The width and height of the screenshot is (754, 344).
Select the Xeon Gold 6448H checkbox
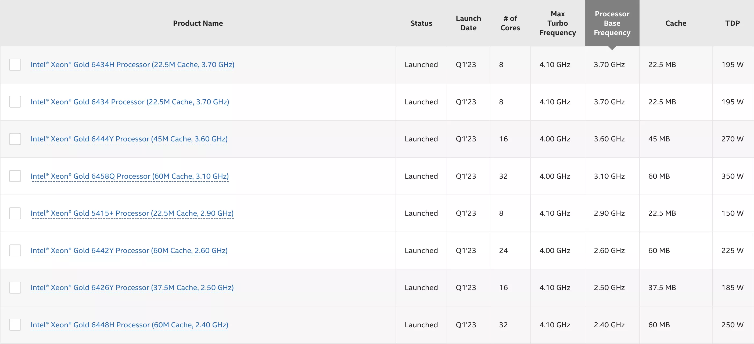click(15, 325)
